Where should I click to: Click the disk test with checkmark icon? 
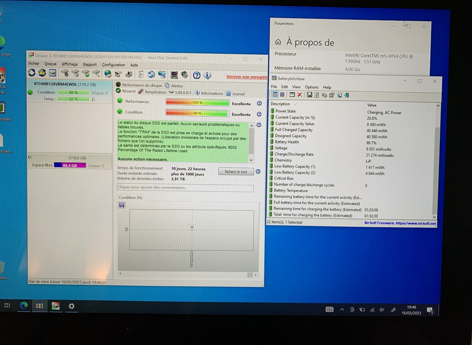coord(86,73)
